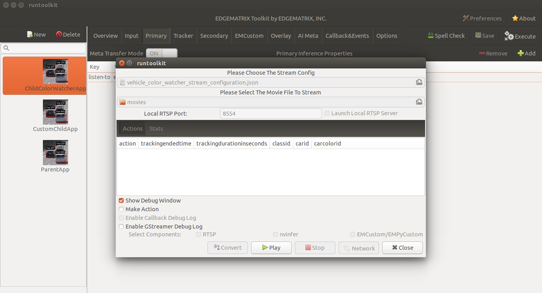This screenshot has height=293, width=542.
Task: Click the carcolorid column header
Action: 327,144
